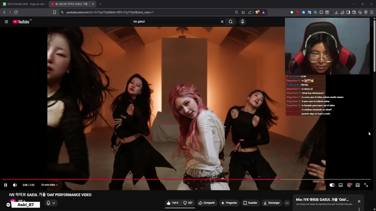Open the Brave VPN shield icon

366,12
